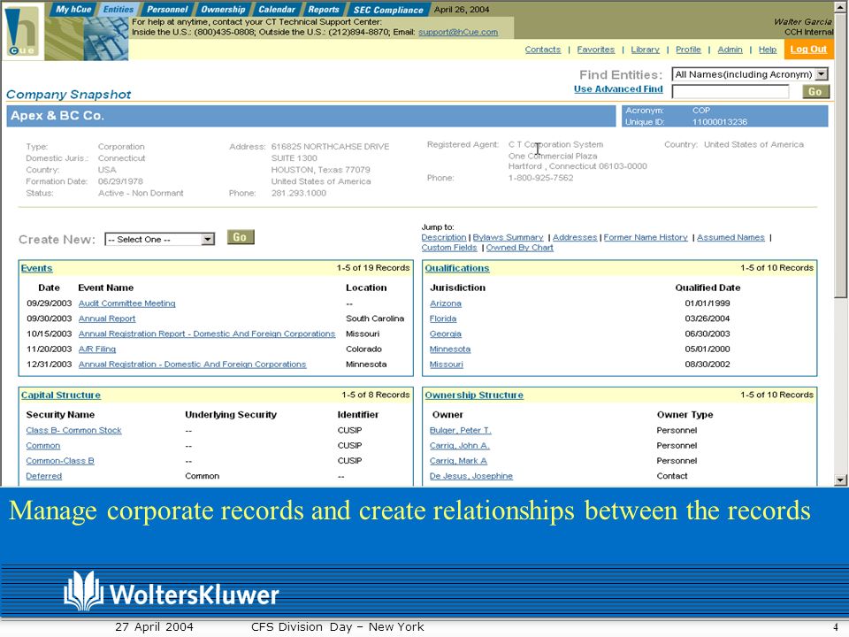Expand the Create New Select One dropdown
Image resolution: width=849 pixels, height=637 pixels.
point(160,240)
